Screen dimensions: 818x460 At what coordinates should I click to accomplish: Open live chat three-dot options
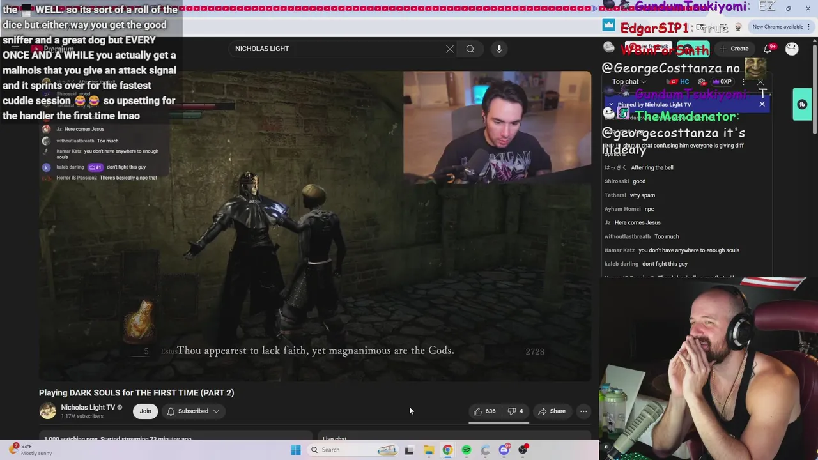(743, 82)
